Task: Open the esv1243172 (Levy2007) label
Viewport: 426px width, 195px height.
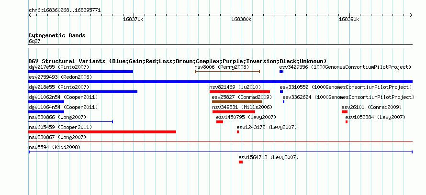Action: (267, 127)
